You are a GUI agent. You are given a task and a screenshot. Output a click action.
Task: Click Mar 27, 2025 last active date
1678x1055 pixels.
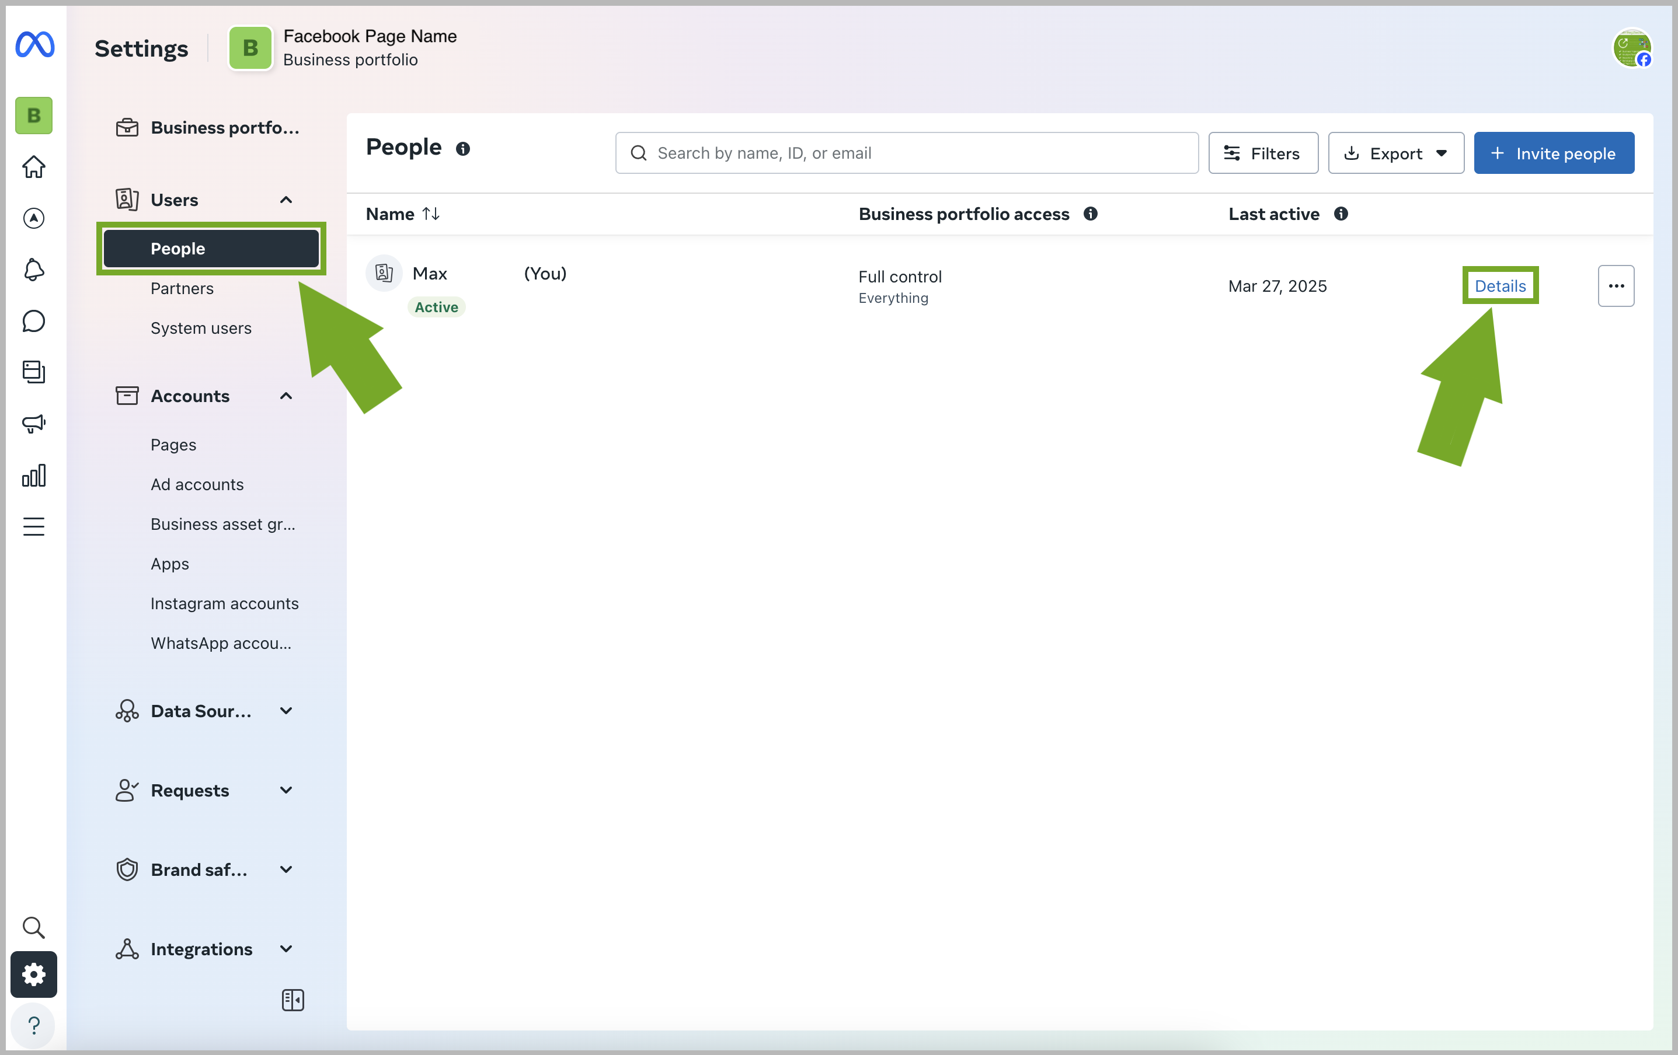tap(1277, 286)
